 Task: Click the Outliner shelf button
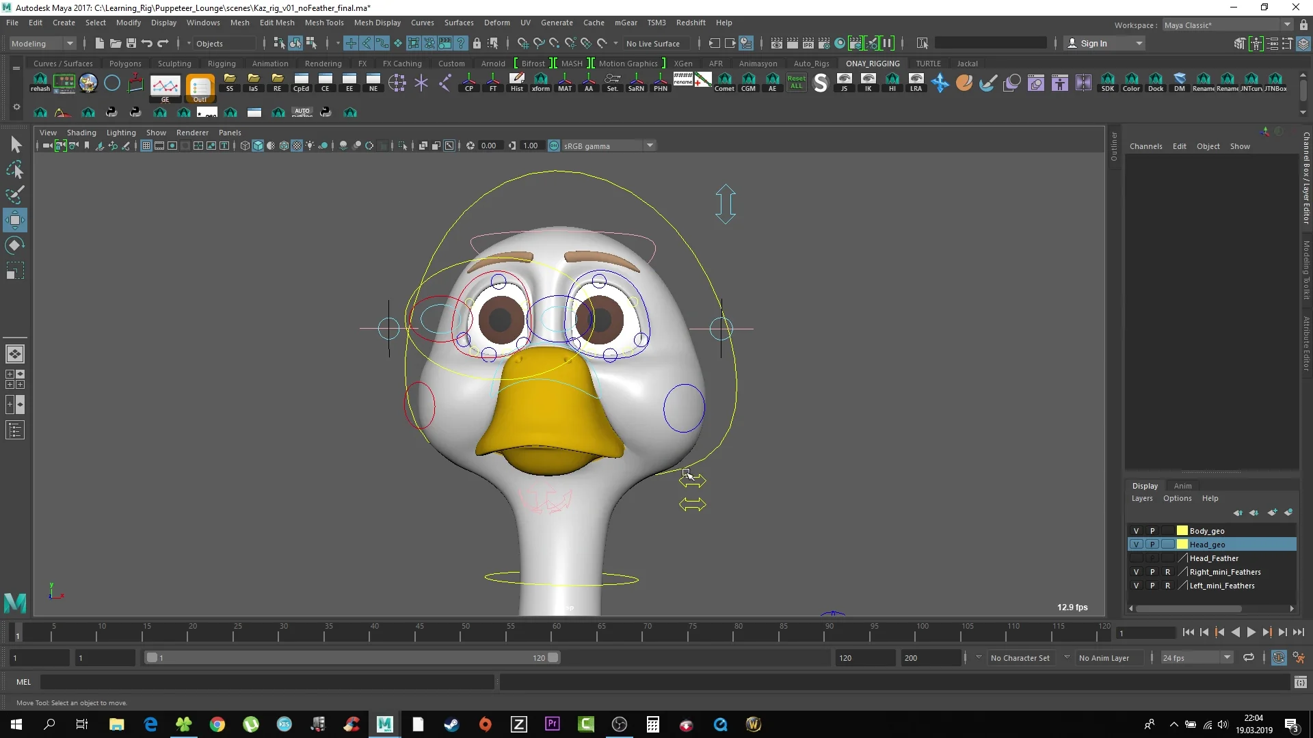click(x=200, y=87)
